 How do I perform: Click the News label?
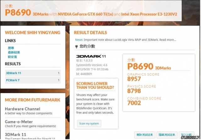[x=79, y=40]
